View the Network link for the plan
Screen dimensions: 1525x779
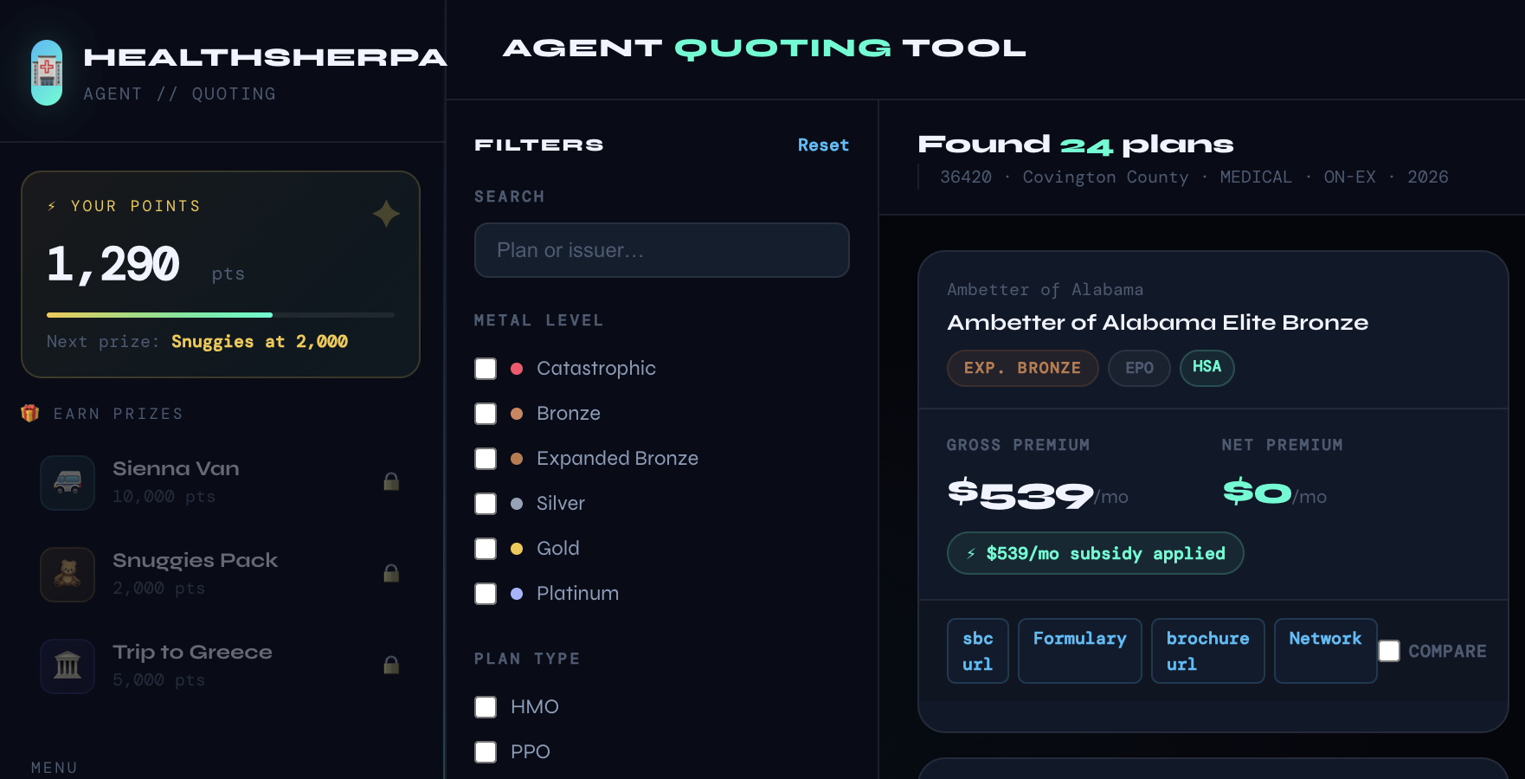click(1325, 651)
